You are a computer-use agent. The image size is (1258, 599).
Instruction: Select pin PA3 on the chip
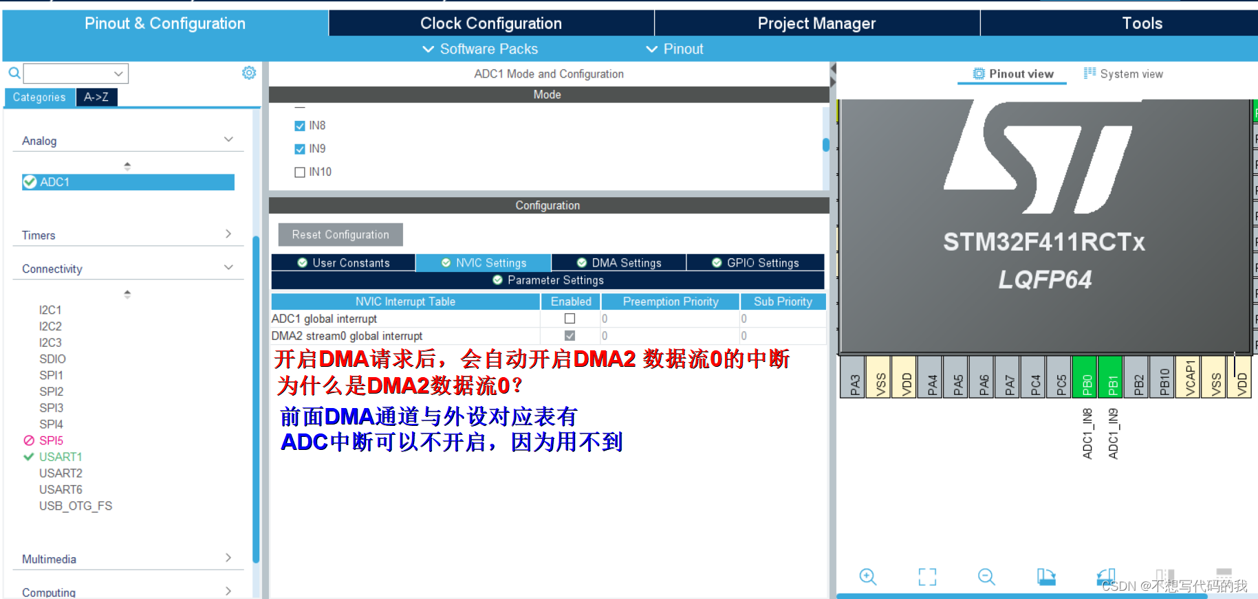coord(853,377)
